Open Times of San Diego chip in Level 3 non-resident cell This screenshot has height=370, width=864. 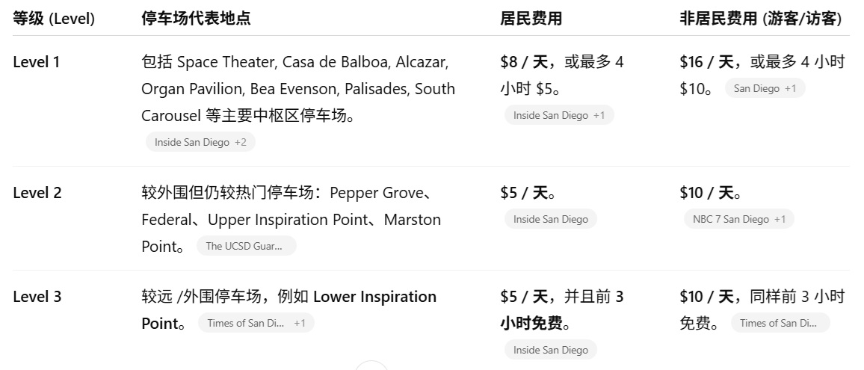(x=780, y=323)
